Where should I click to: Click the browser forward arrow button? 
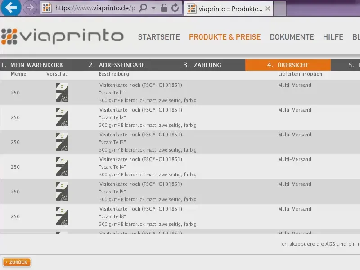click(30, 8)
